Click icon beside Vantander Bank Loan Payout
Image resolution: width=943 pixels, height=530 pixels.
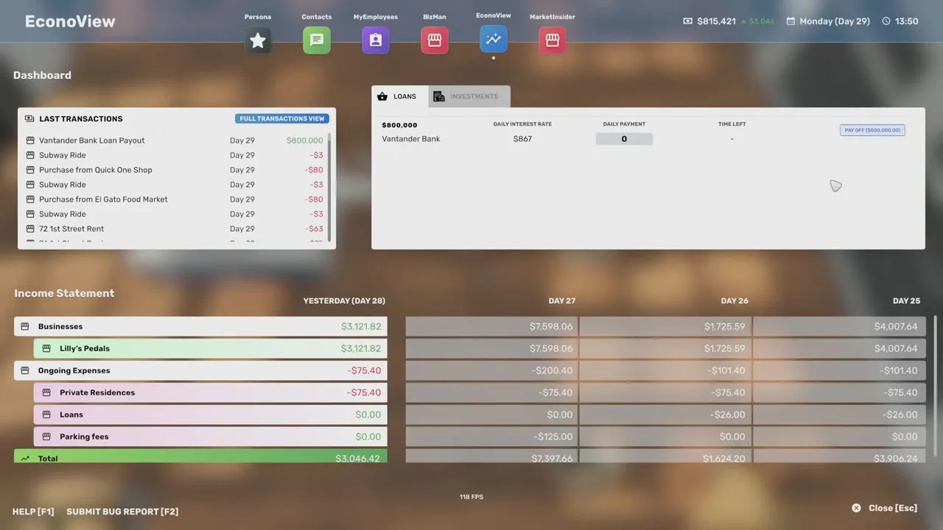pos(30,141)
